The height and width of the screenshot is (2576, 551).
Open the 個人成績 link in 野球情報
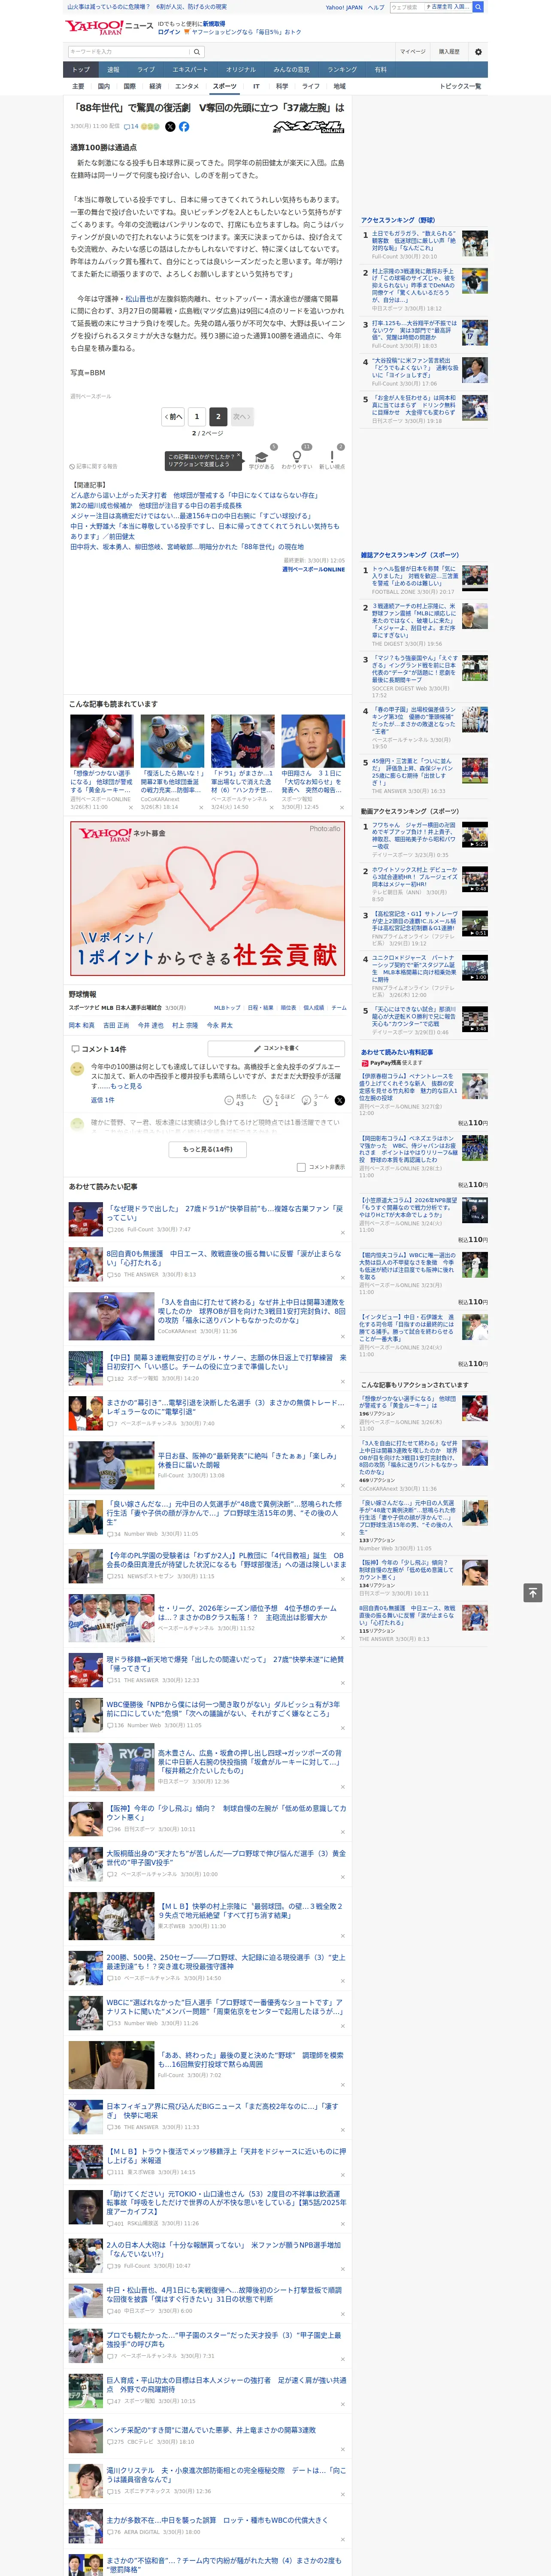[314, 1008]
